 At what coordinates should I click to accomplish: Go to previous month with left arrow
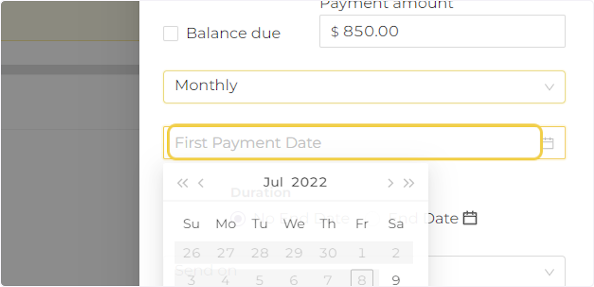(x=200, y=183)
